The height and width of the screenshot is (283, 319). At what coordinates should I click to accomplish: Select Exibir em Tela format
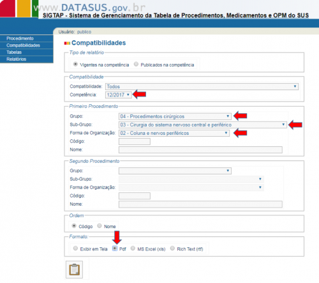[x=75, y=249]
